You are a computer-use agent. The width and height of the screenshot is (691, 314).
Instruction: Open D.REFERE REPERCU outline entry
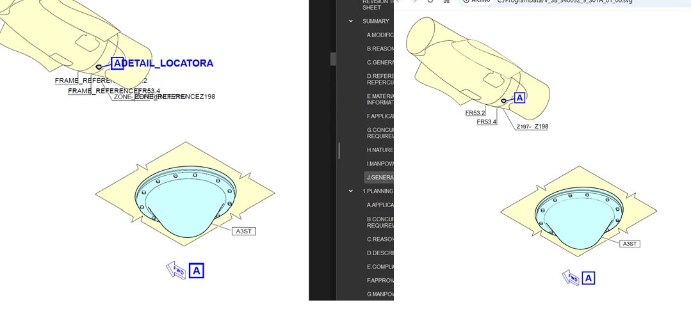point(380,79)
